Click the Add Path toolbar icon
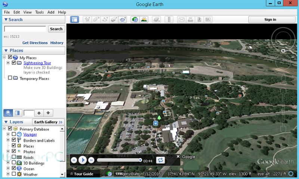 pos(105,19)
